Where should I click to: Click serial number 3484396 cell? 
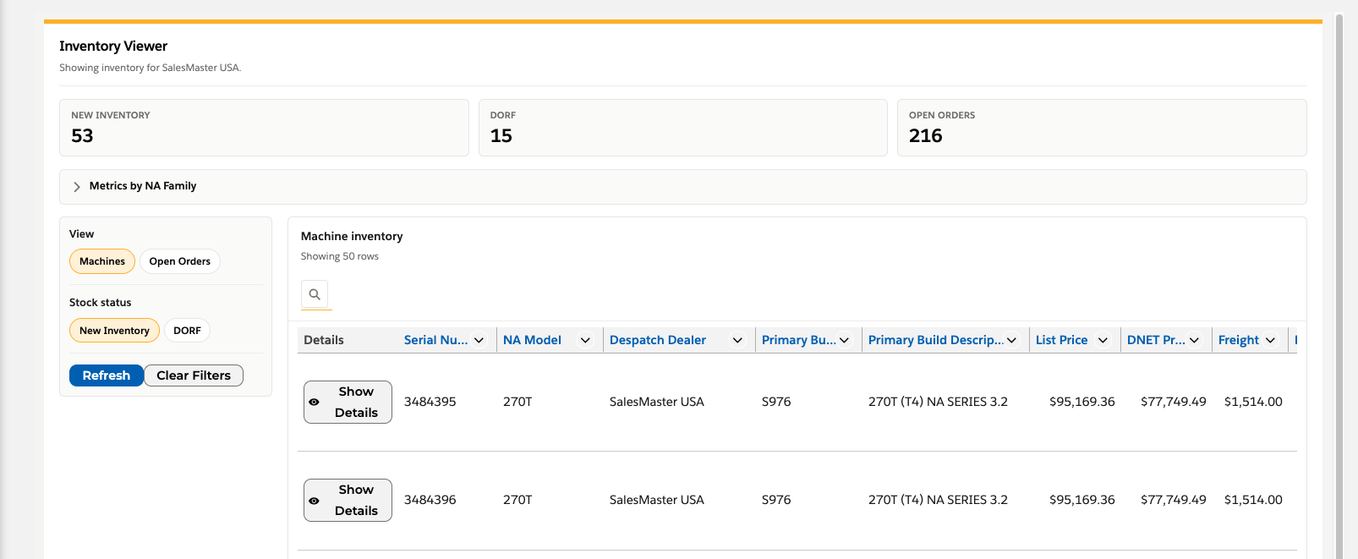430,500
